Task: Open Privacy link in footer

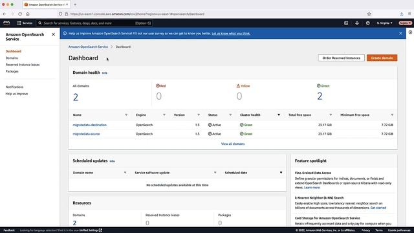Action: 365,230
